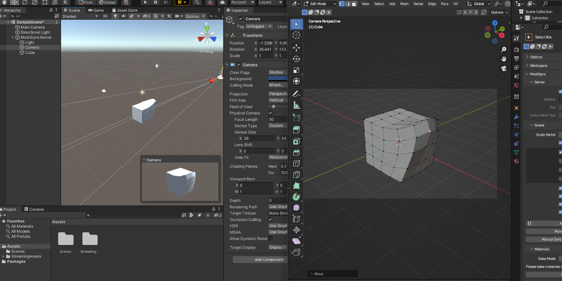
Task: Adjust the Field of View slider
Action: [274, 107]
